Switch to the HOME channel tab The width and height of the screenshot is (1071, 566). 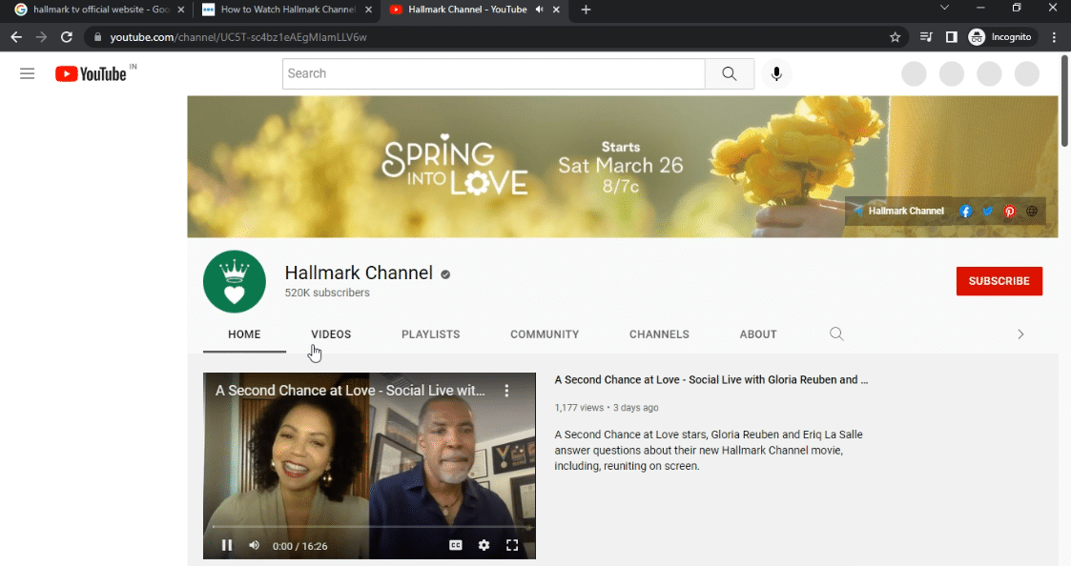point(244,334)
